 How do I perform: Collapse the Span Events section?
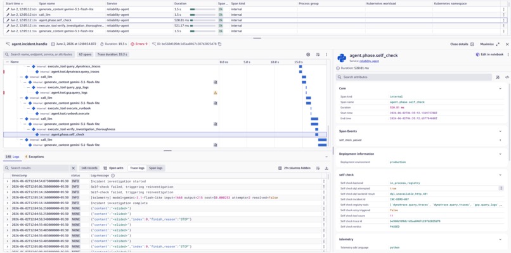500,131
